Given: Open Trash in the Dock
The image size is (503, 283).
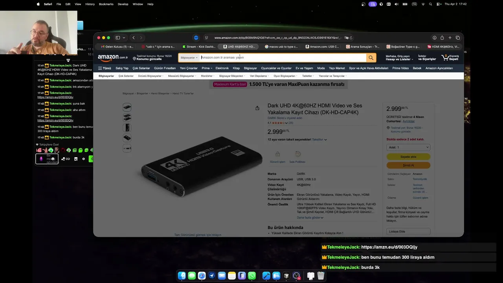Looking at the screenshot, I should (321, 276).
